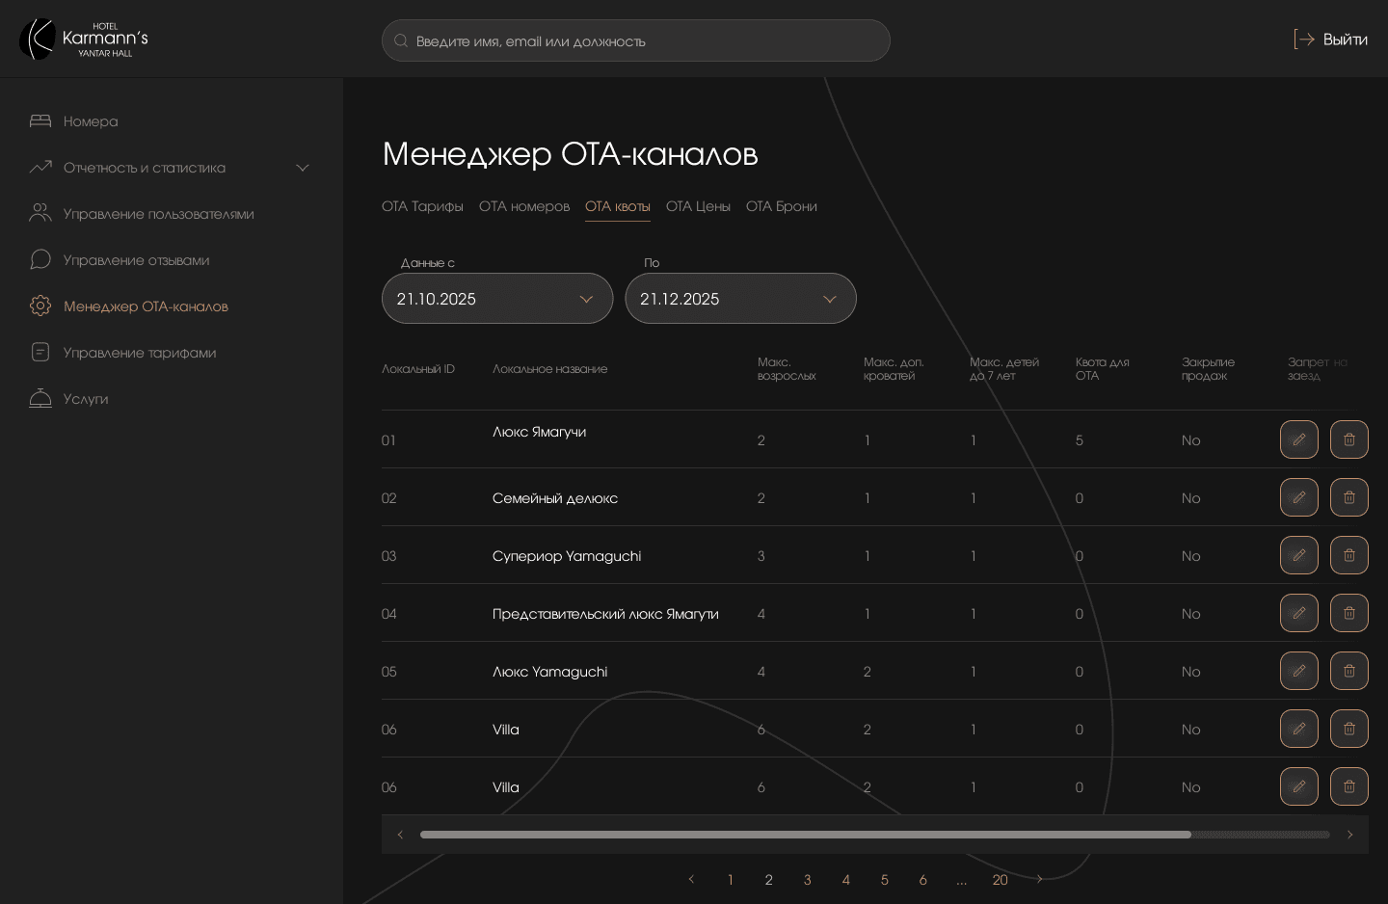Expand the Отчетность и статистика section
Image resolution: width=1388 pixels, height=904 pixels.
[x=302, y=168]
